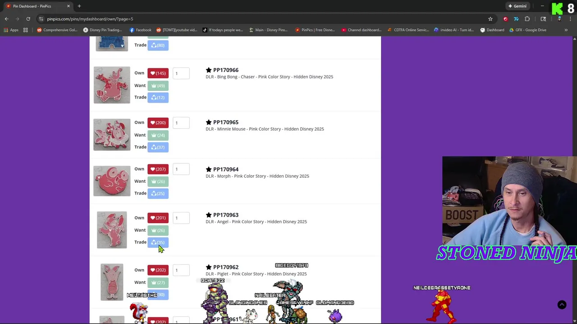Open the PinPics Free Disne... bookmark
577x324 pixels.
(x=315, y=30)
